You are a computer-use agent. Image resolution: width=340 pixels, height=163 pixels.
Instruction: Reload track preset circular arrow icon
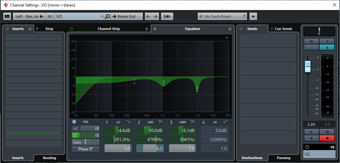tap(245, 16)
